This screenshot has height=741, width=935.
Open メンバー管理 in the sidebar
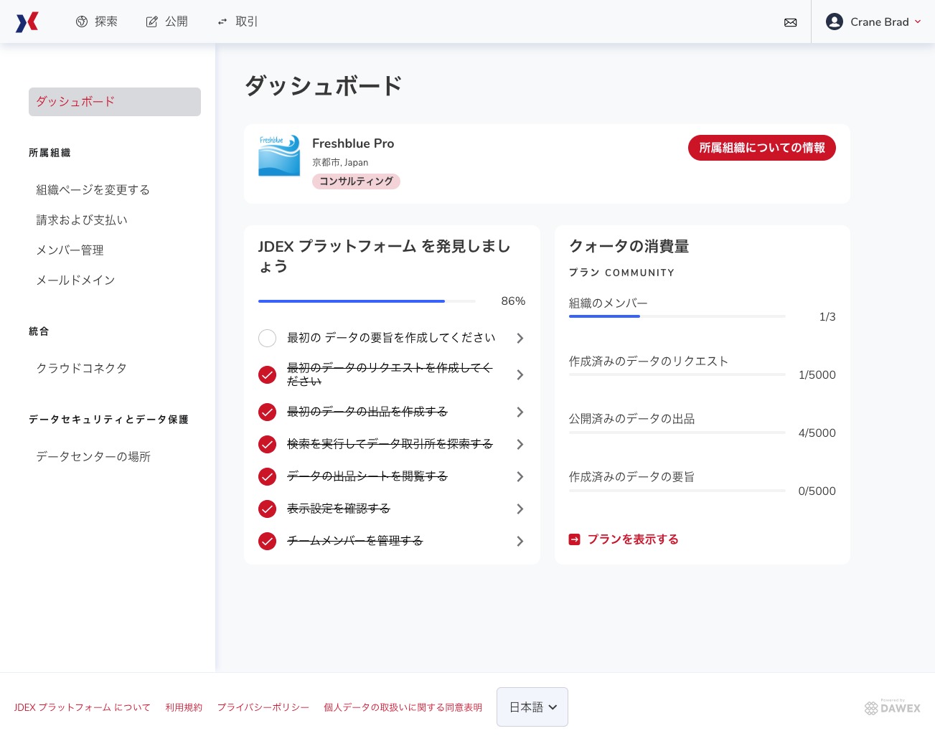pyautogui.click(x=70, y=250)
